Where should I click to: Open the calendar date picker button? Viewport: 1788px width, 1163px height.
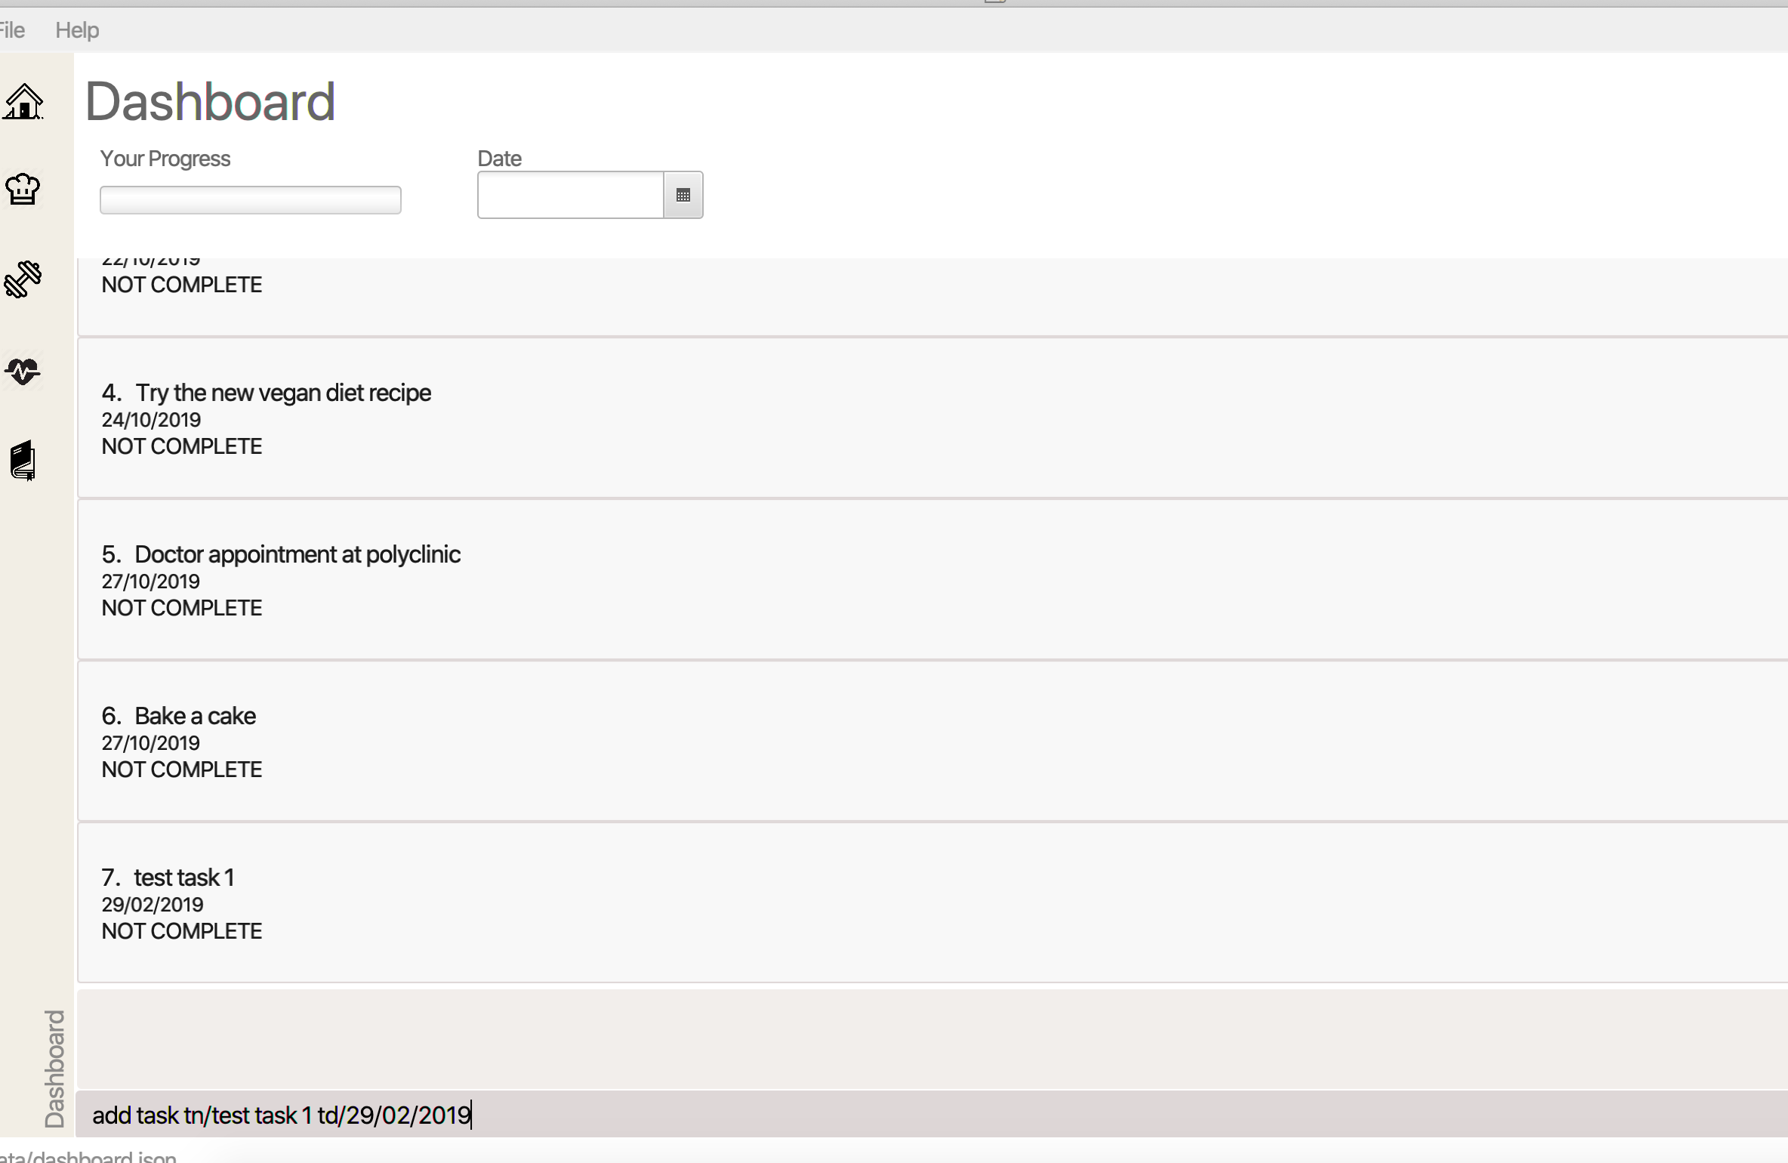(x=683, y=196)
